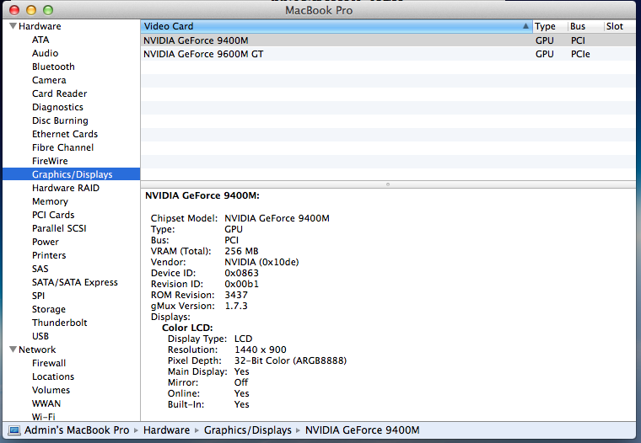Open the Bluetooth hardware category
Screen dimensions: 641x443
tap(53, 67)
